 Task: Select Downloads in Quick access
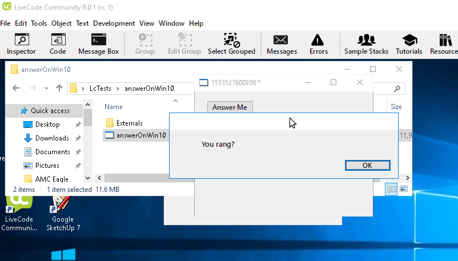[x=51, y=138]
